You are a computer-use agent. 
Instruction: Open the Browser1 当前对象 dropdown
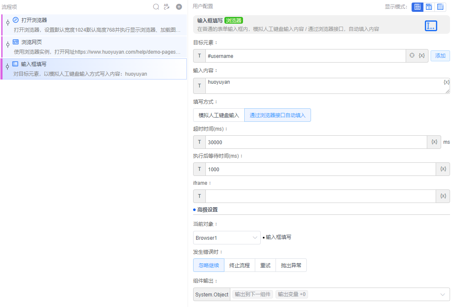pyautogui.click(x=226, y=238)
